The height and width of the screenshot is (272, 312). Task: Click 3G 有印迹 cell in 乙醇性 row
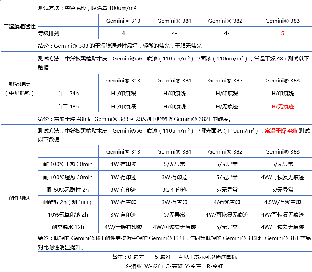tap(175, 190)
